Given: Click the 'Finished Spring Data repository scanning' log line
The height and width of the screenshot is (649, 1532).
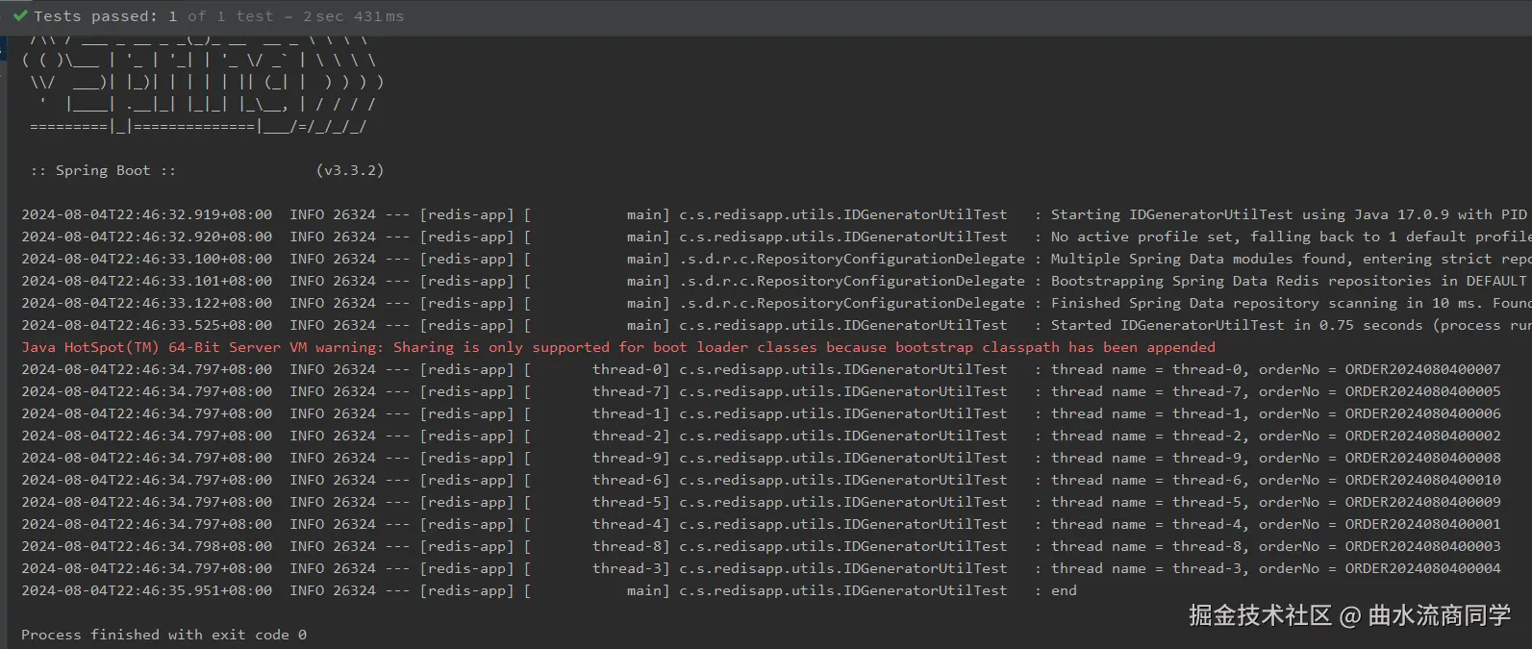Looking at the screenshot, I should click(x=776, y=303).
